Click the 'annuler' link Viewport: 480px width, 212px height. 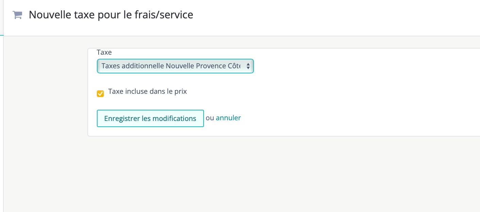(x=228, y=118)
